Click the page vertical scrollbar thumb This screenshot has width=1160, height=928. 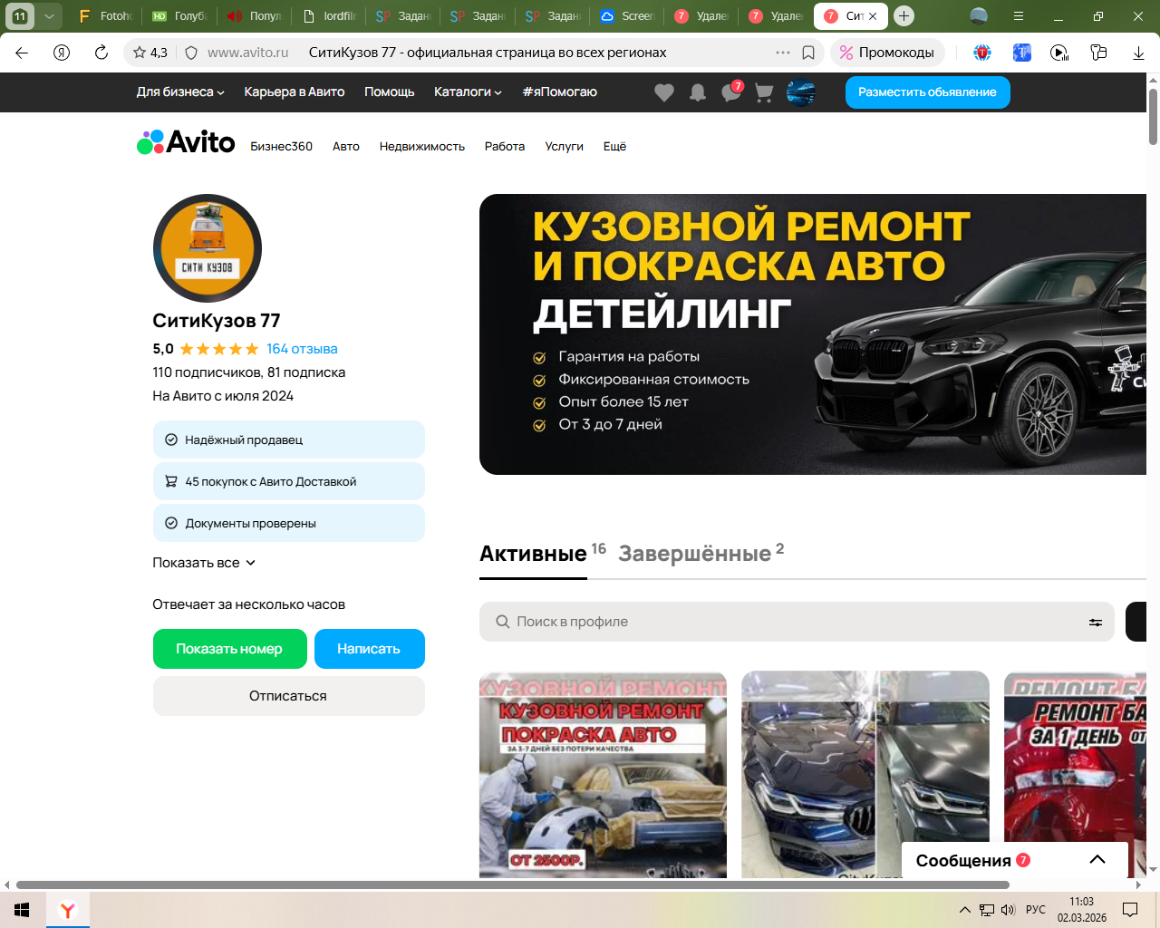1153,117
